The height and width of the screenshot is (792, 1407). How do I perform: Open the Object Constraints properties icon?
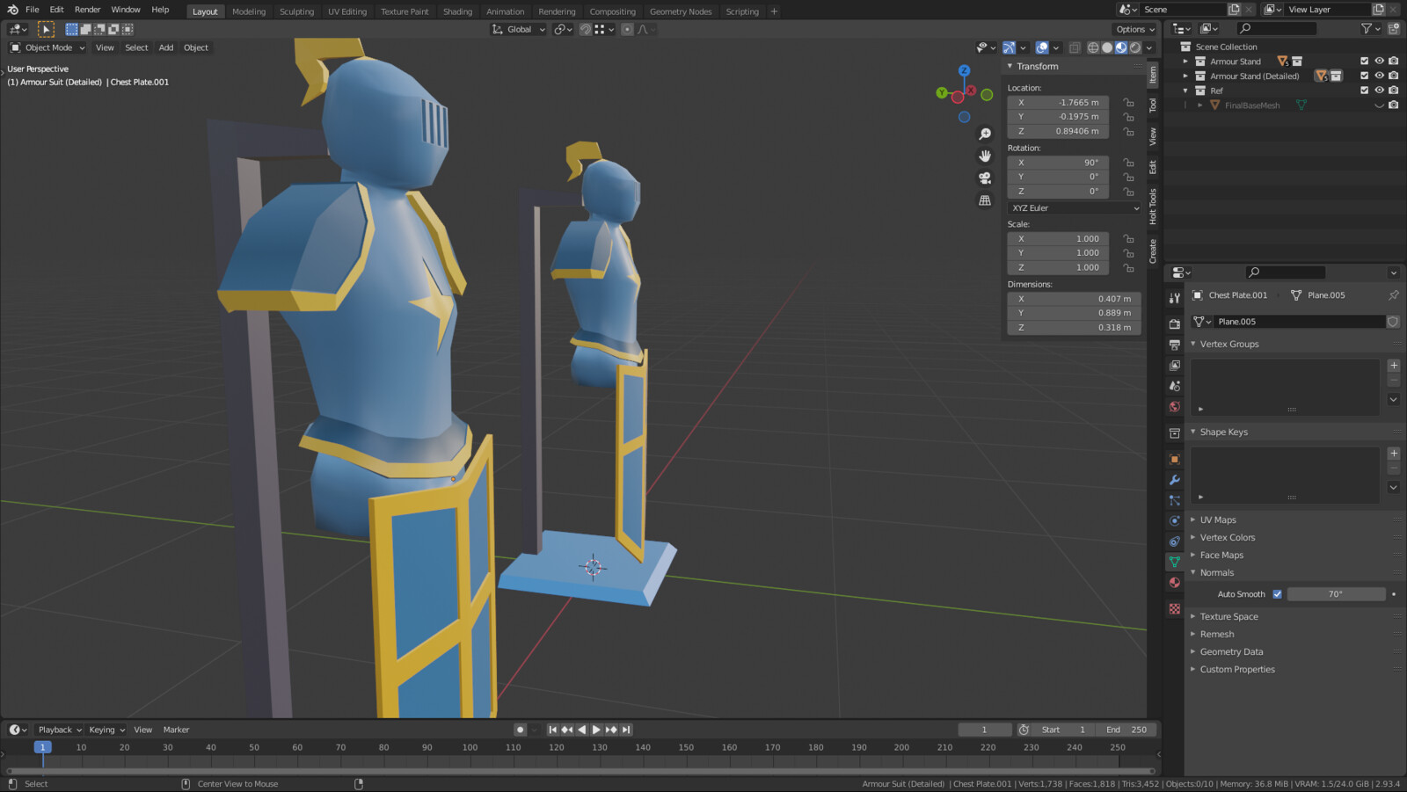point(1174,541)
